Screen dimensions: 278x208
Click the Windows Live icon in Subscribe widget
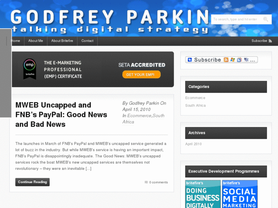232,60
